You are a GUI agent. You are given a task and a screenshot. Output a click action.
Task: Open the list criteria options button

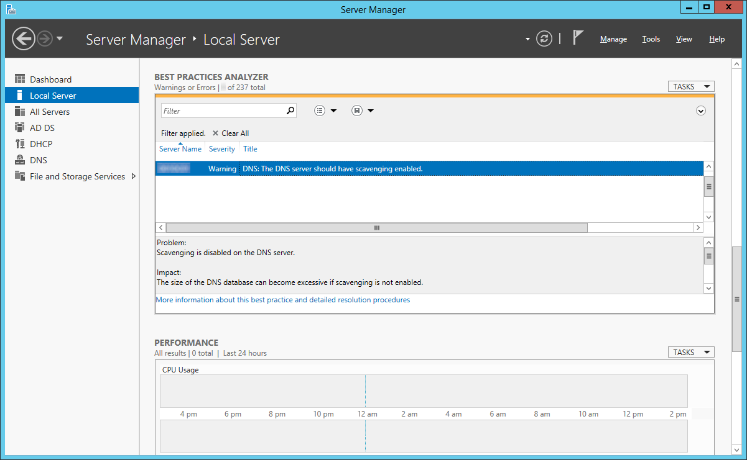pyautogui.click(x=320, y=110)
